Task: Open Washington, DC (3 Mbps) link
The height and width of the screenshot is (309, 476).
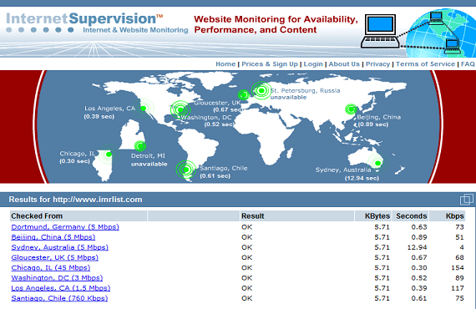Action: click(57, 278)
